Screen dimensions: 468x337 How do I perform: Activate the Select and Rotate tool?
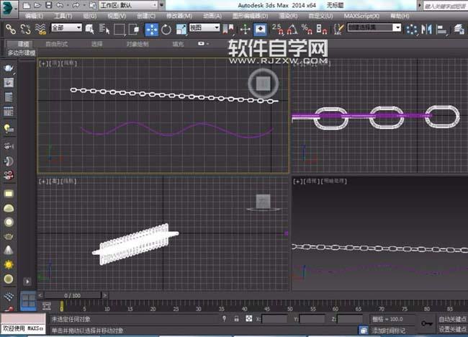point(166,30)
